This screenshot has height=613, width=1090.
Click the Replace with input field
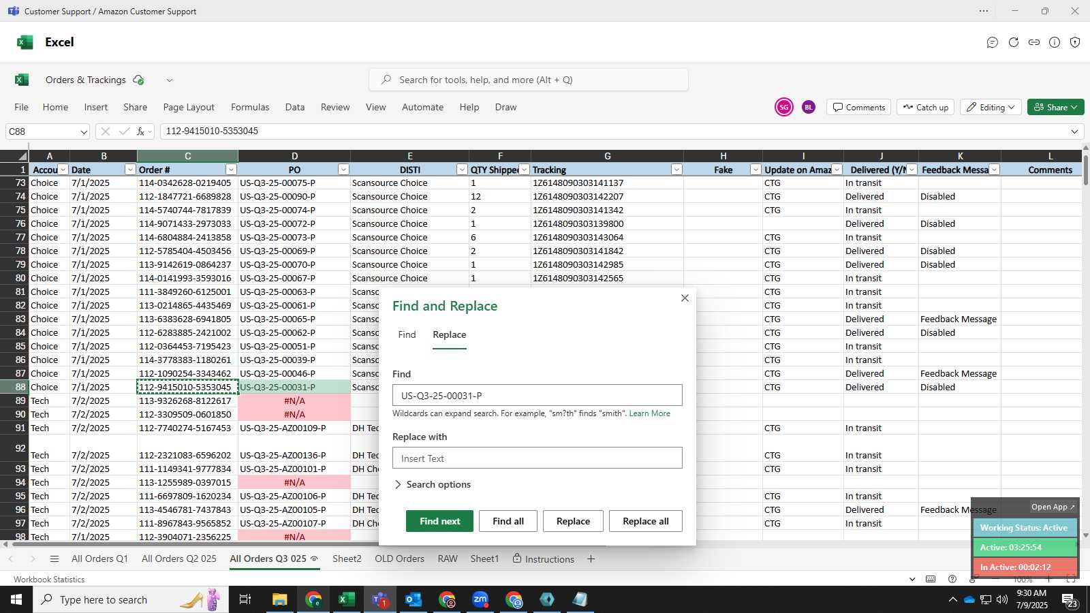tap(537, 458)
